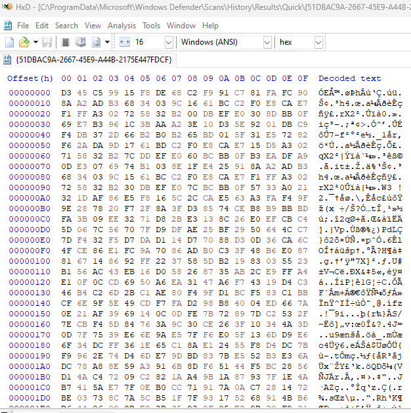Select offset row 000001B0

click(x=30, y=377)
